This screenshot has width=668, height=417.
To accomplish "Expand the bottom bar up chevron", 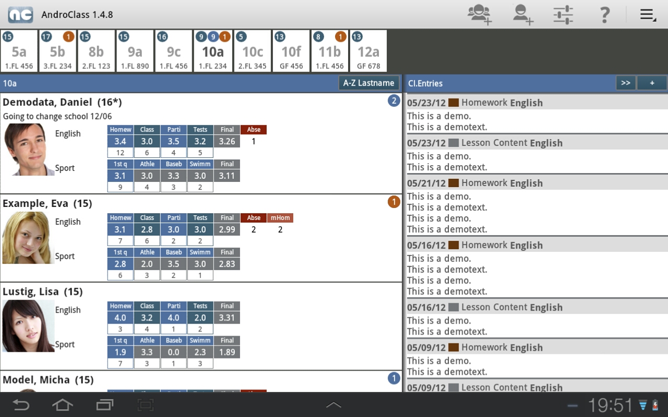I will 333,404.
